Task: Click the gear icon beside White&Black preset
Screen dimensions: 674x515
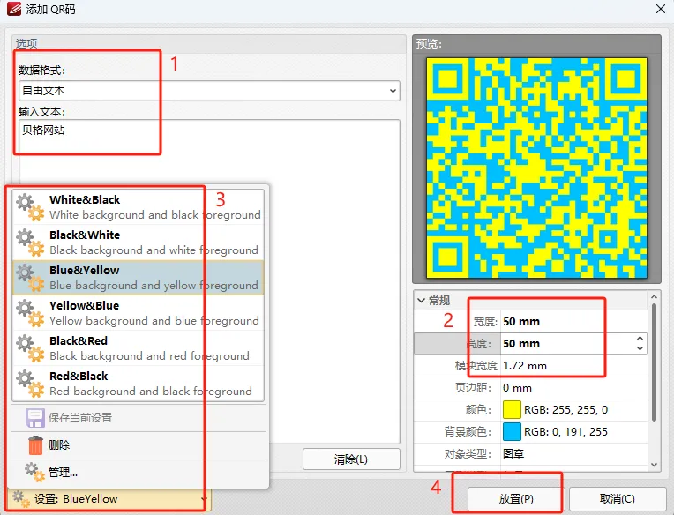Action: tap(30, 207)
